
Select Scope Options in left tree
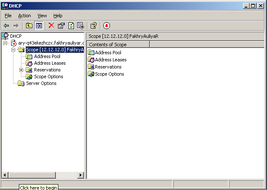point(49,77)
